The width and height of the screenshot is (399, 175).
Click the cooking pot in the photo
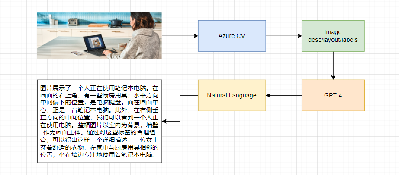click(x=116, y=22)
